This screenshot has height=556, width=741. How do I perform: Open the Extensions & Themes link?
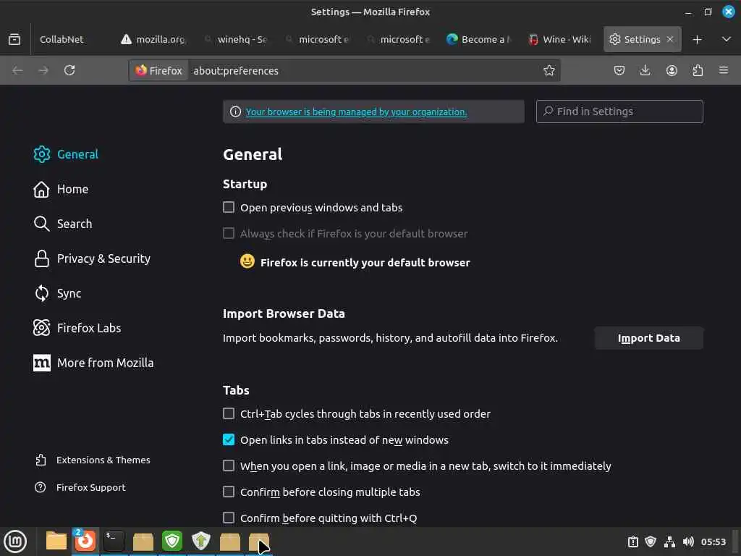pyautogui.click(x=93, y=460)
